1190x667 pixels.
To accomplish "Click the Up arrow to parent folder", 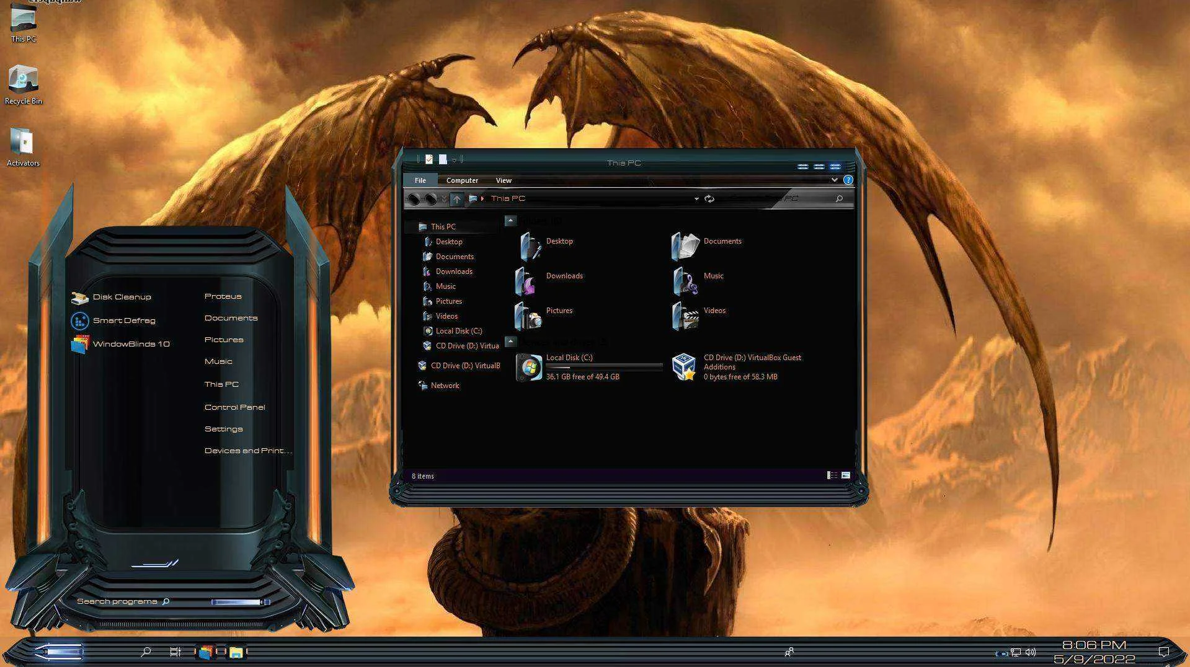I will (456, 199).
